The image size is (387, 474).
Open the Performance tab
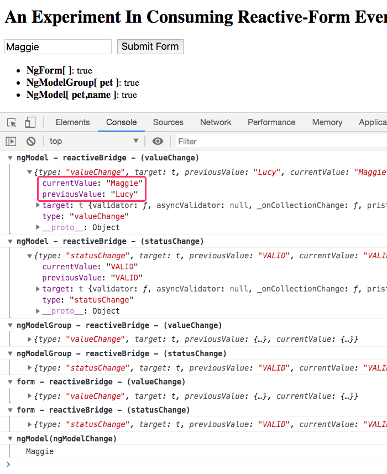271,122
